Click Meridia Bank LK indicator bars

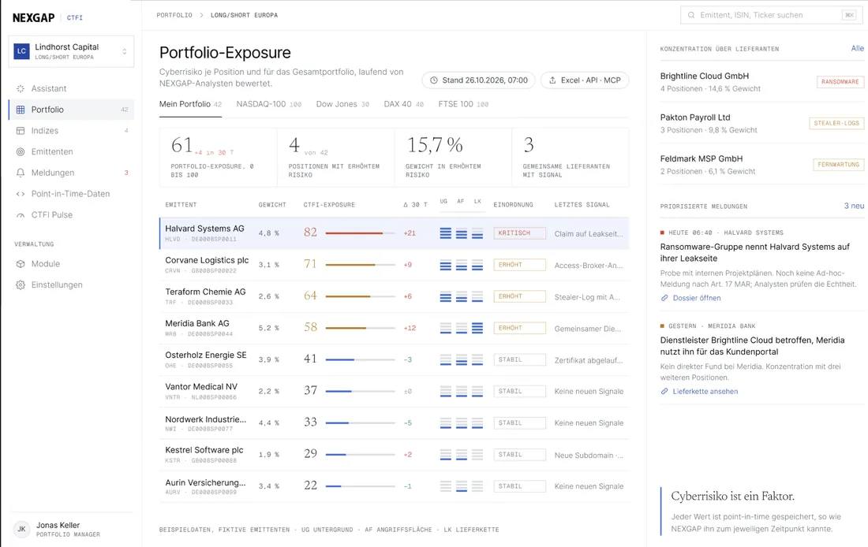click(477, 328)
